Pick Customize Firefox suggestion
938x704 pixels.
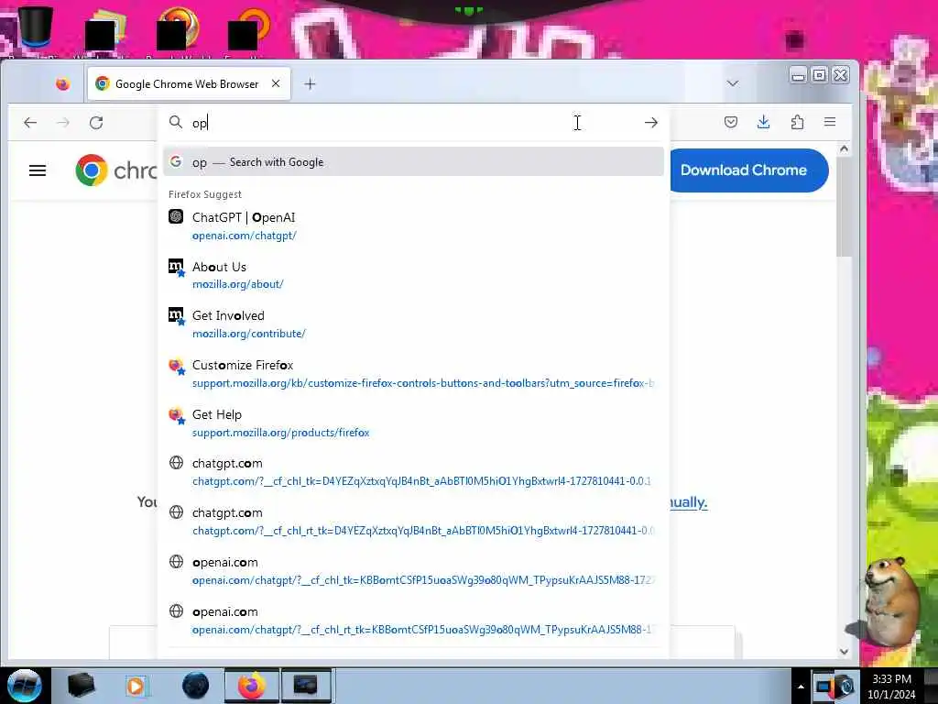click(x=413, y=374)
